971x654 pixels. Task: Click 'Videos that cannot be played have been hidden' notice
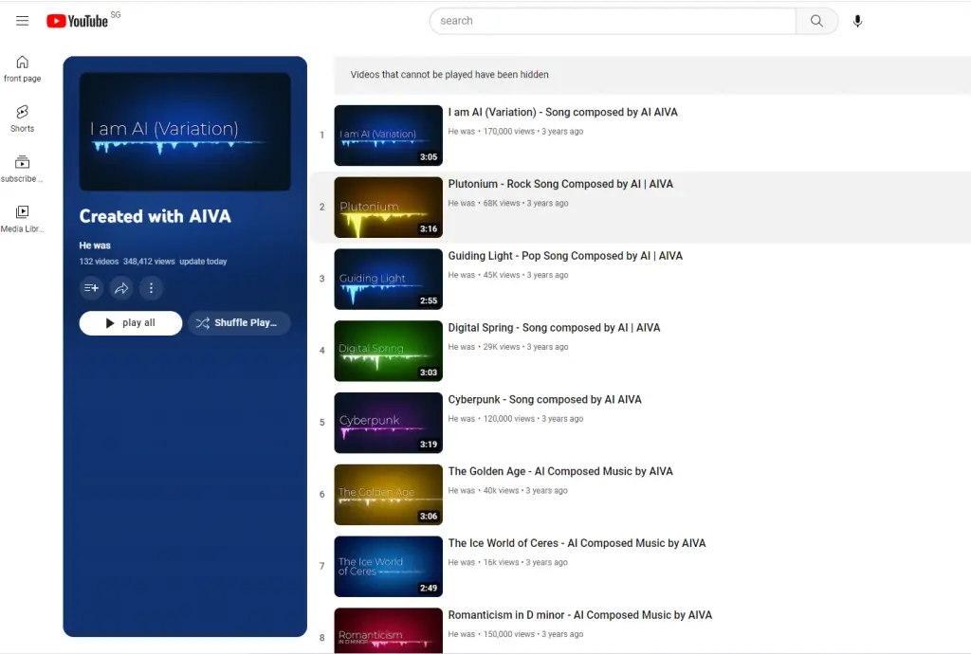pos(449,74)
